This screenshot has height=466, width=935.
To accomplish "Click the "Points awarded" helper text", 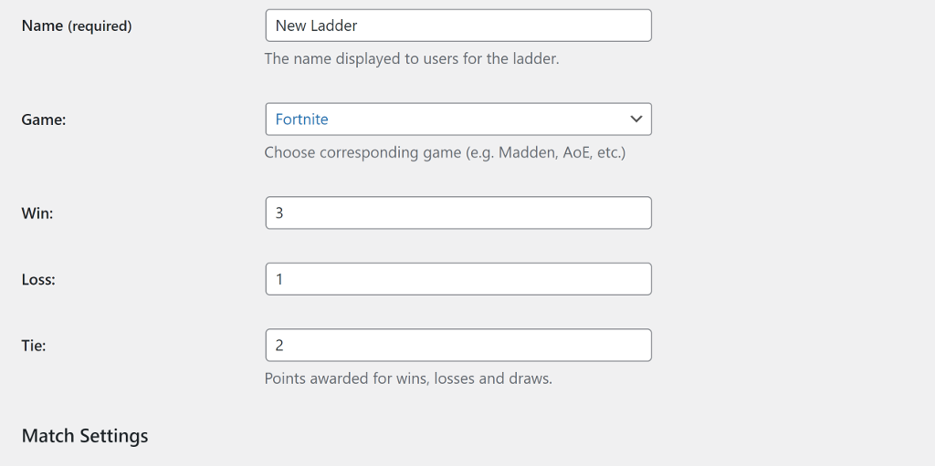I will pyautogui.click(x=408, y=378).
